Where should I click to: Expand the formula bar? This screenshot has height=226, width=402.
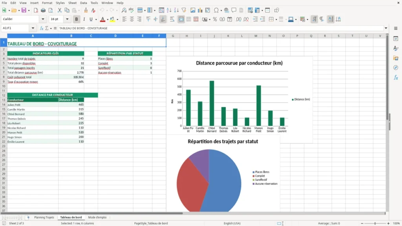tap(386, 28)
